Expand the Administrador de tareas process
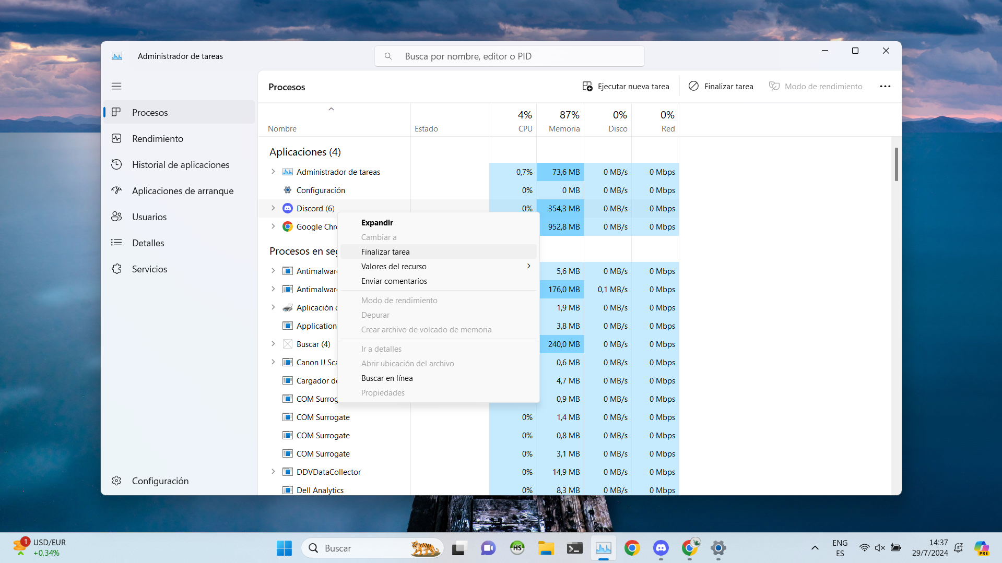Image resolution: width=1002 pixels, height=563 pixels. tap(273, 172)
